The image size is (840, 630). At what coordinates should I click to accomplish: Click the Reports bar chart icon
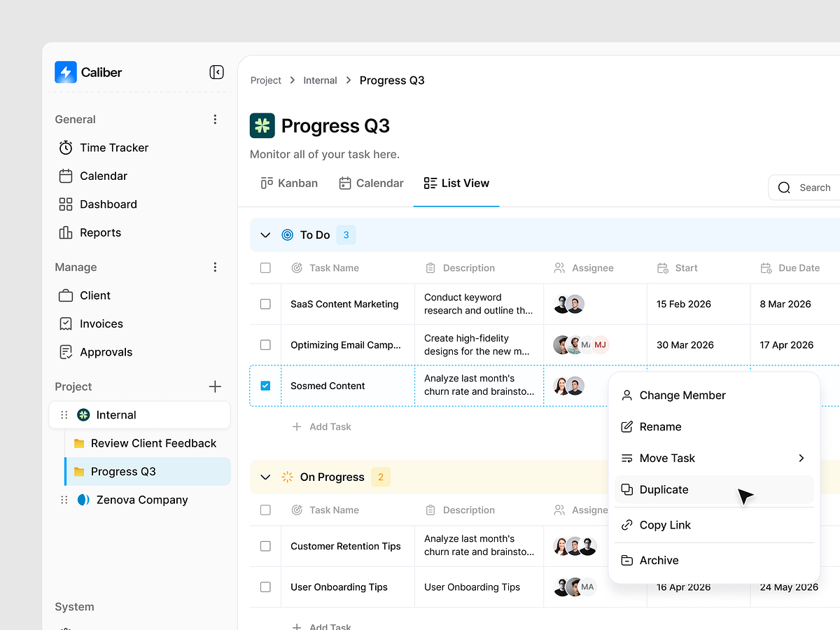coord(66,232)
